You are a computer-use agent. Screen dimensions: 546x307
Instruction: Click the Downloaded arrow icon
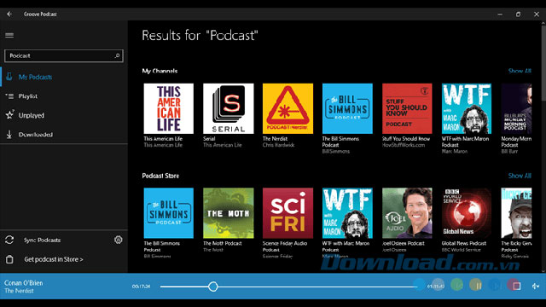(x=9, y=135)
